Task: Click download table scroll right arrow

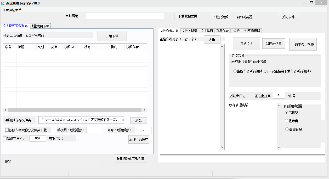Action: (145, 110)
